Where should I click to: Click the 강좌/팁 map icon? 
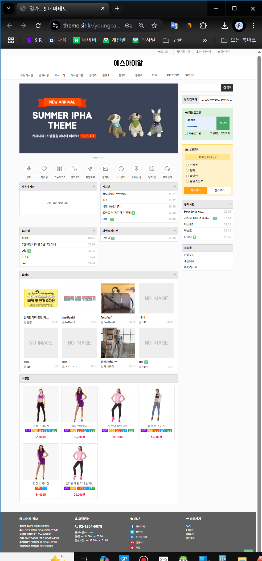152,169
